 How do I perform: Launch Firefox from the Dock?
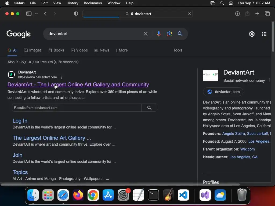point(78,195)
